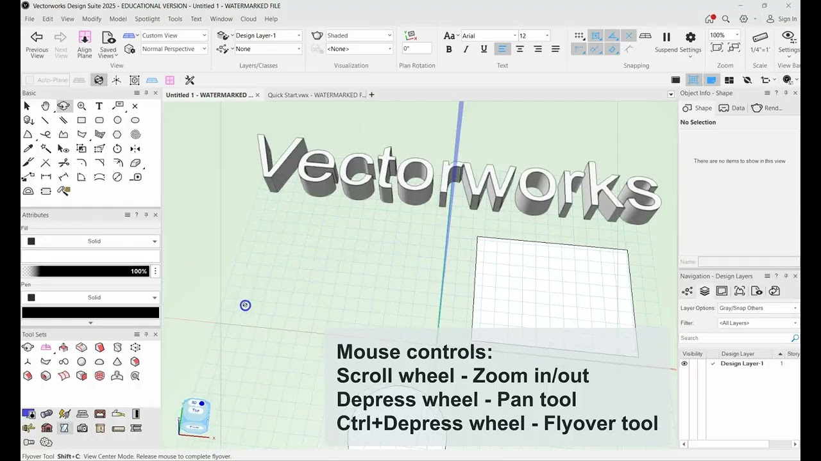
Task: Select the Callout tool
Action: [x=117, y=106]
